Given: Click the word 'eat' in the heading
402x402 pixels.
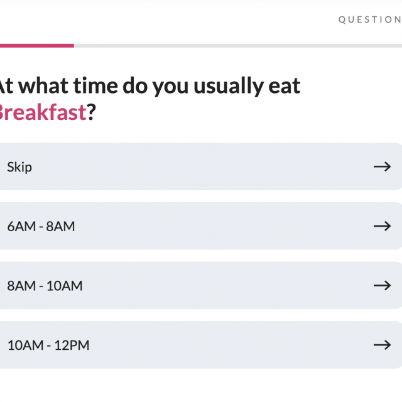Looking at the screenshot, I should point(285,86).
